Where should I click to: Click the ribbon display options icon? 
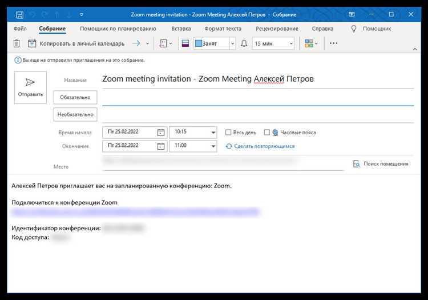pyautogui.click(x=352, y=14)
